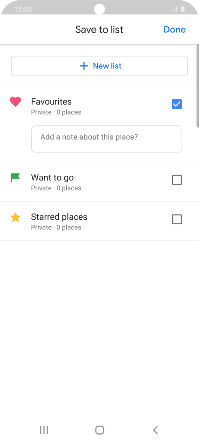Tap the Save to list header title
This screenshot has width=199, height=443.
[x=99, y=29]
